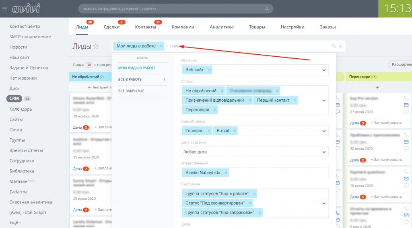Open Чат и звонки in sidebar

click(23, 78)
